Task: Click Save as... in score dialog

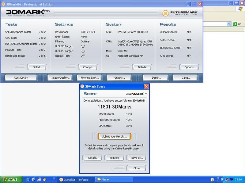Action: [137, 158]
